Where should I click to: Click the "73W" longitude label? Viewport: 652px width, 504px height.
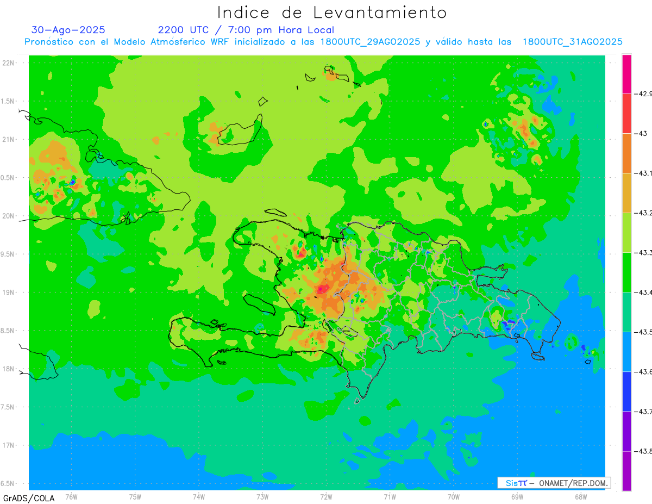point(262,496)
